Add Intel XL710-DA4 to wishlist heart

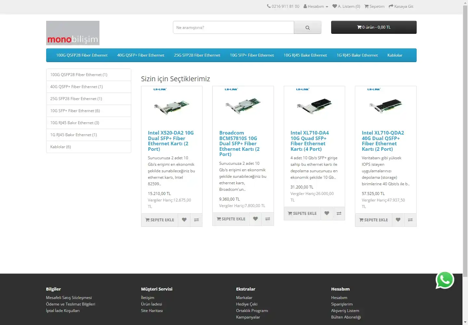click(327, 214)
